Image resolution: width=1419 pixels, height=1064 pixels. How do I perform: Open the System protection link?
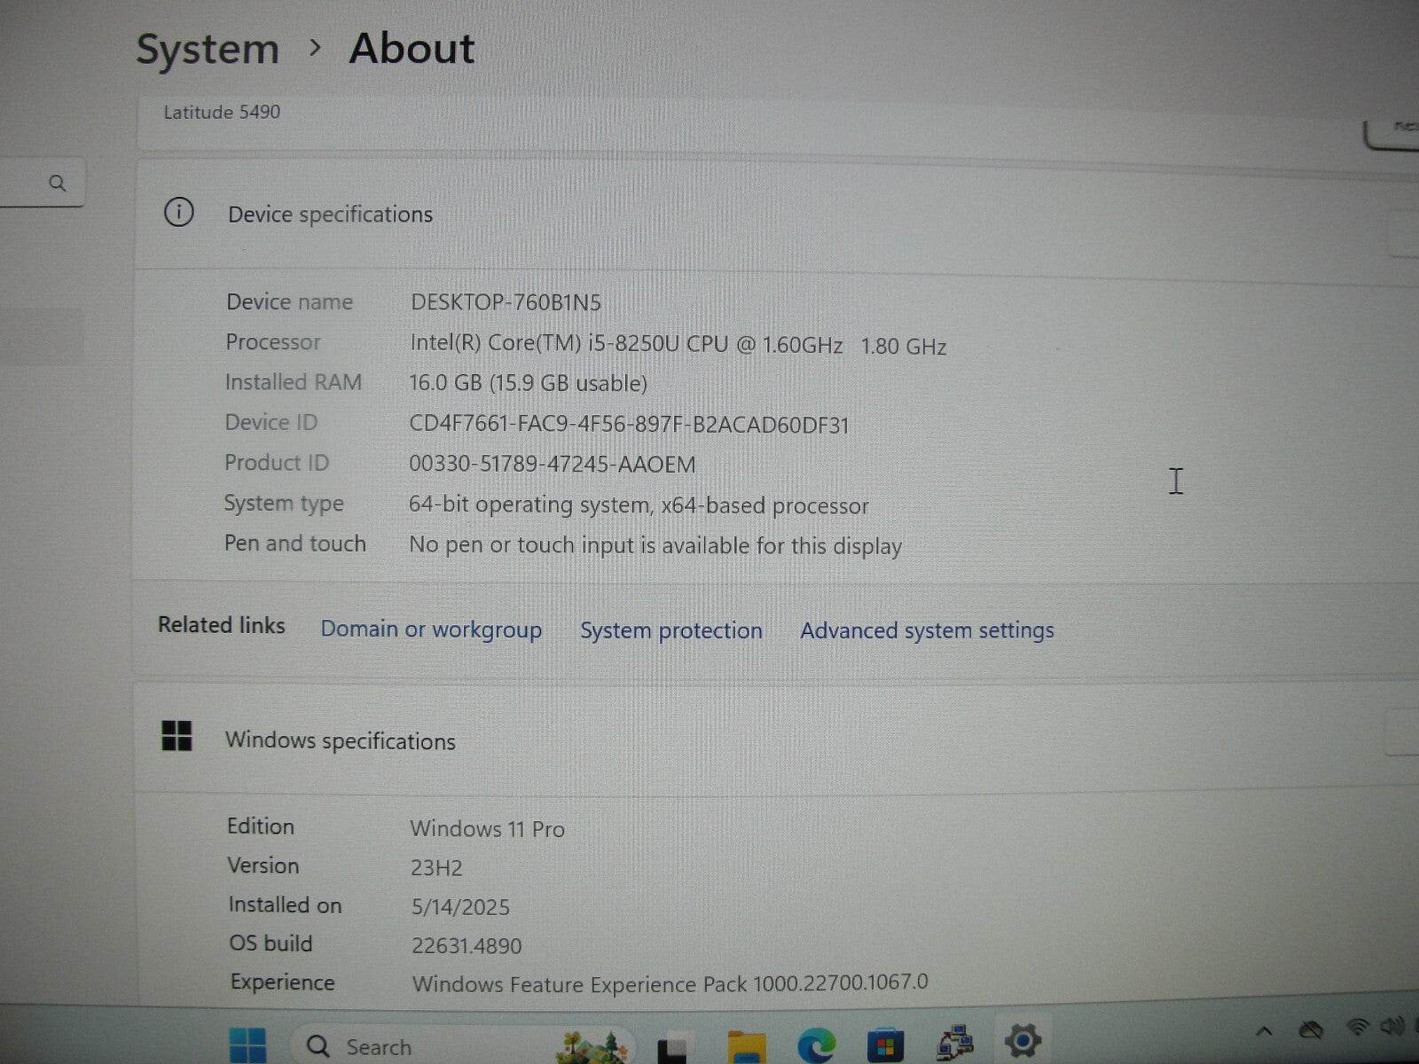tap(670, 630)
